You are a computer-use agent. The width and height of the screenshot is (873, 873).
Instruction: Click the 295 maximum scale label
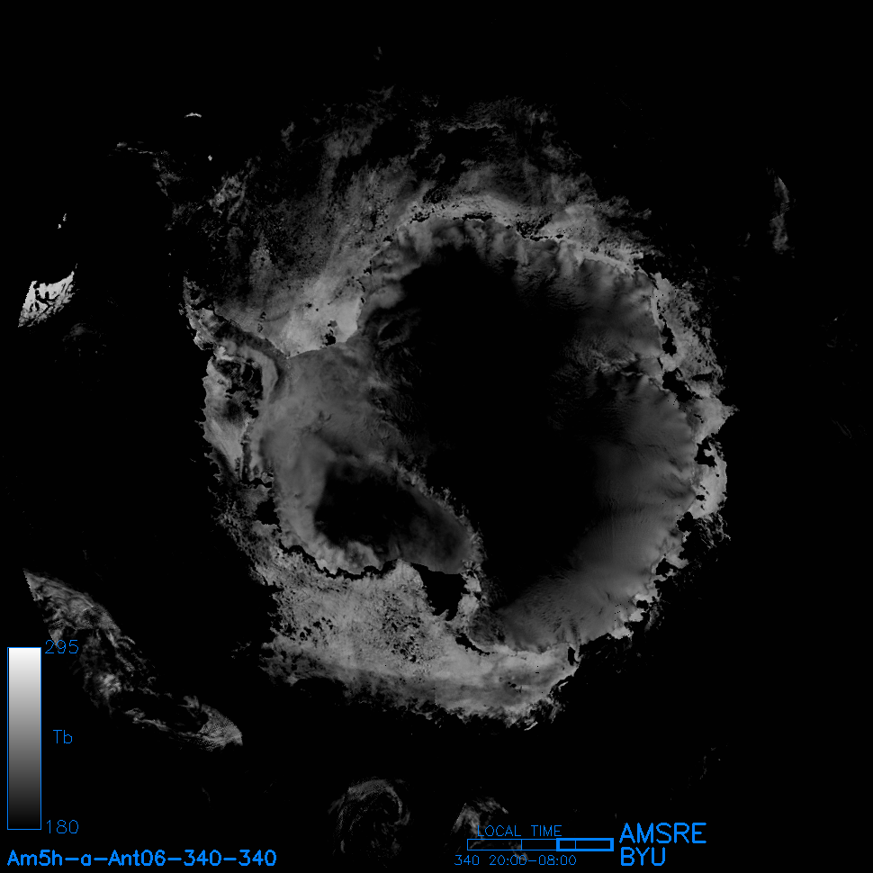point(61,648)
